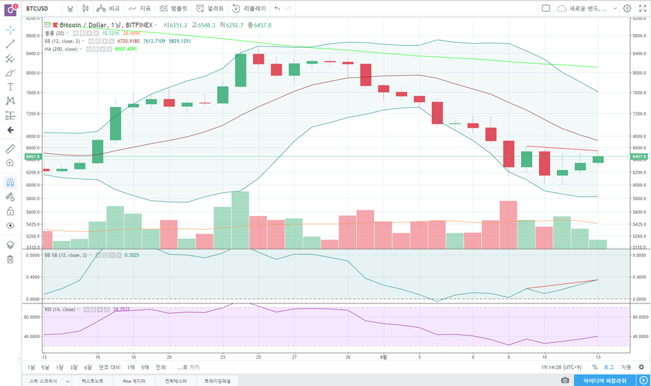Click the redo arrow

[289, 8]
